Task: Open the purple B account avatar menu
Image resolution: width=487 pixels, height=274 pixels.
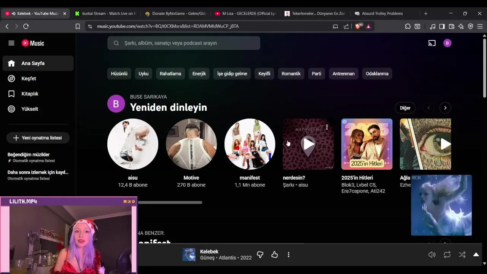Action: coord(447,43)
